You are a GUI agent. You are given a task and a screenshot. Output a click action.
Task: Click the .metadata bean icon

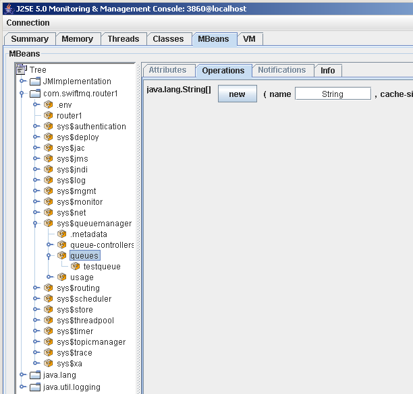pos(62,234)
